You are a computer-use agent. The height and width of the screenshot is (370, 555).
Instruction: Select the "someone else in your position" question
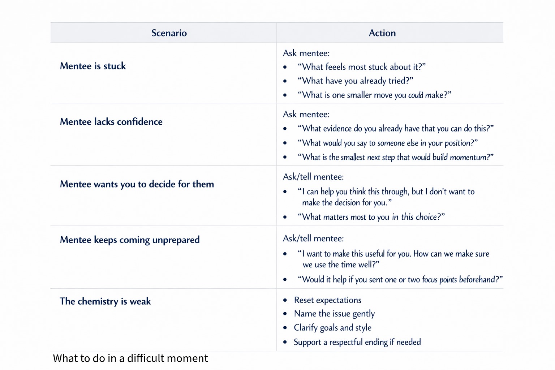[x=387, y=143]
